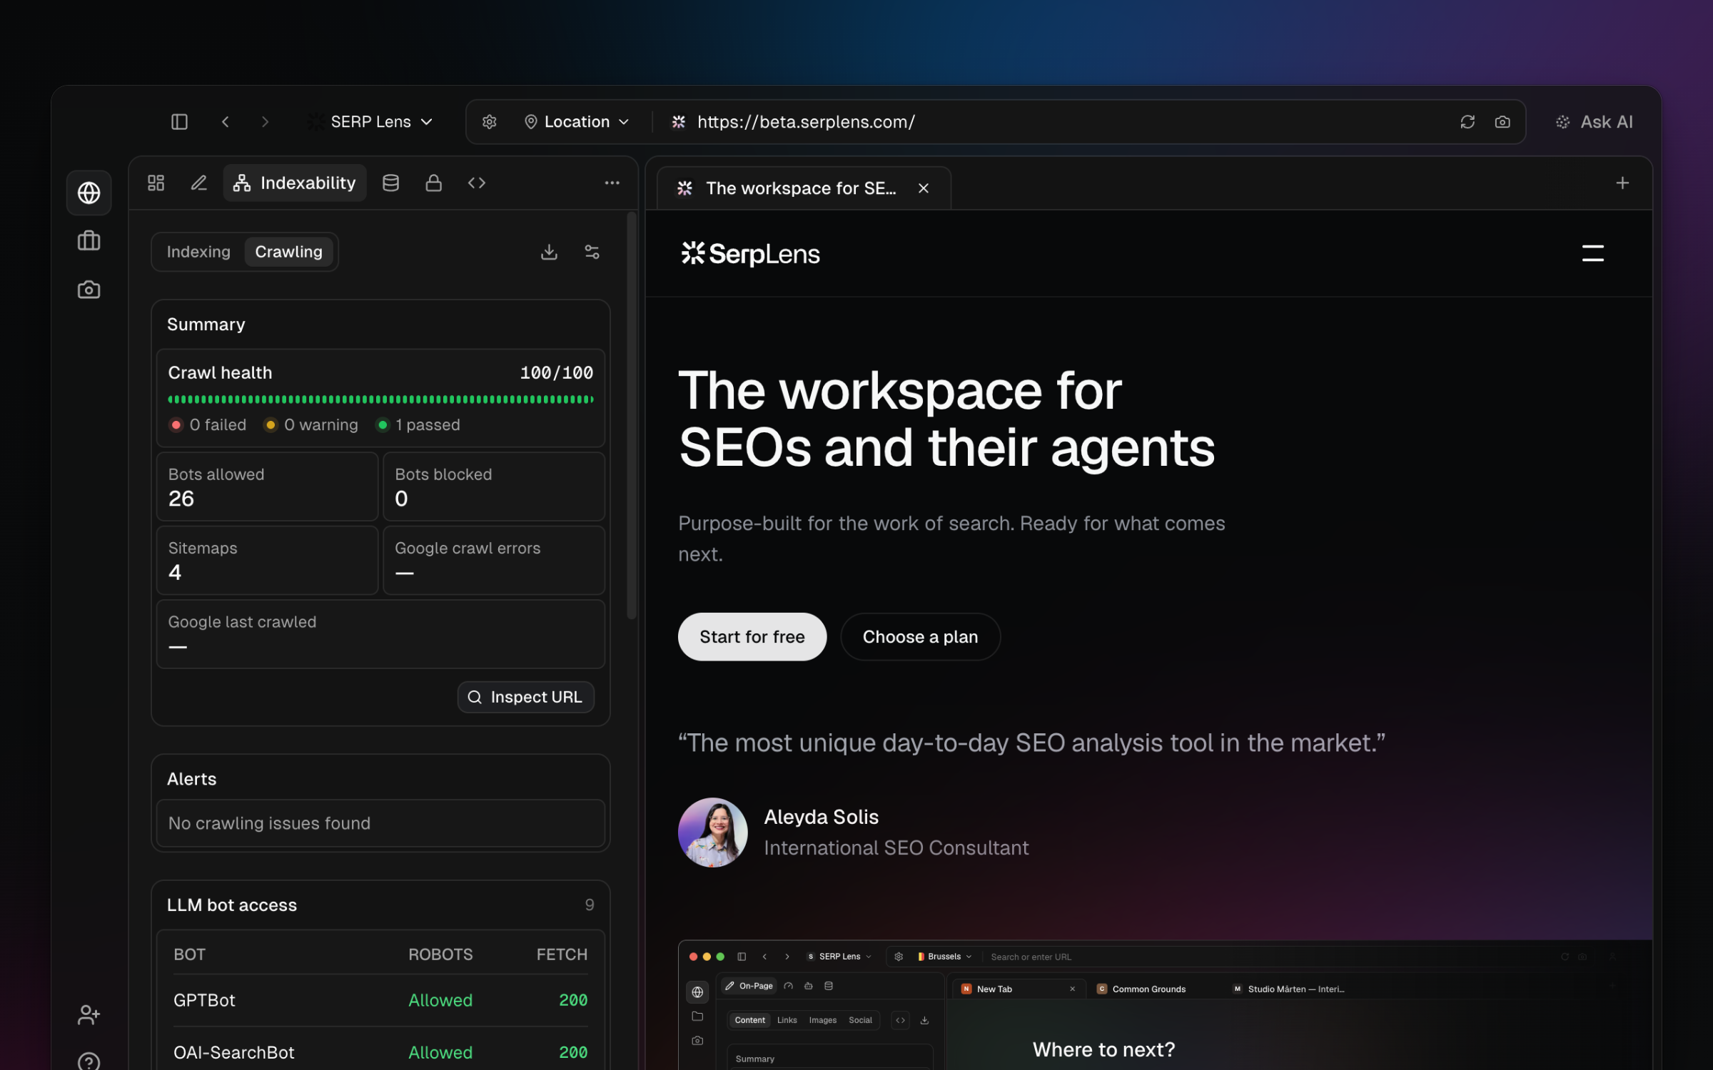Expand the Location dropdown
Image resolution: width=1713 pixels, height=1070 pixels.
click(x=577, y=122)
